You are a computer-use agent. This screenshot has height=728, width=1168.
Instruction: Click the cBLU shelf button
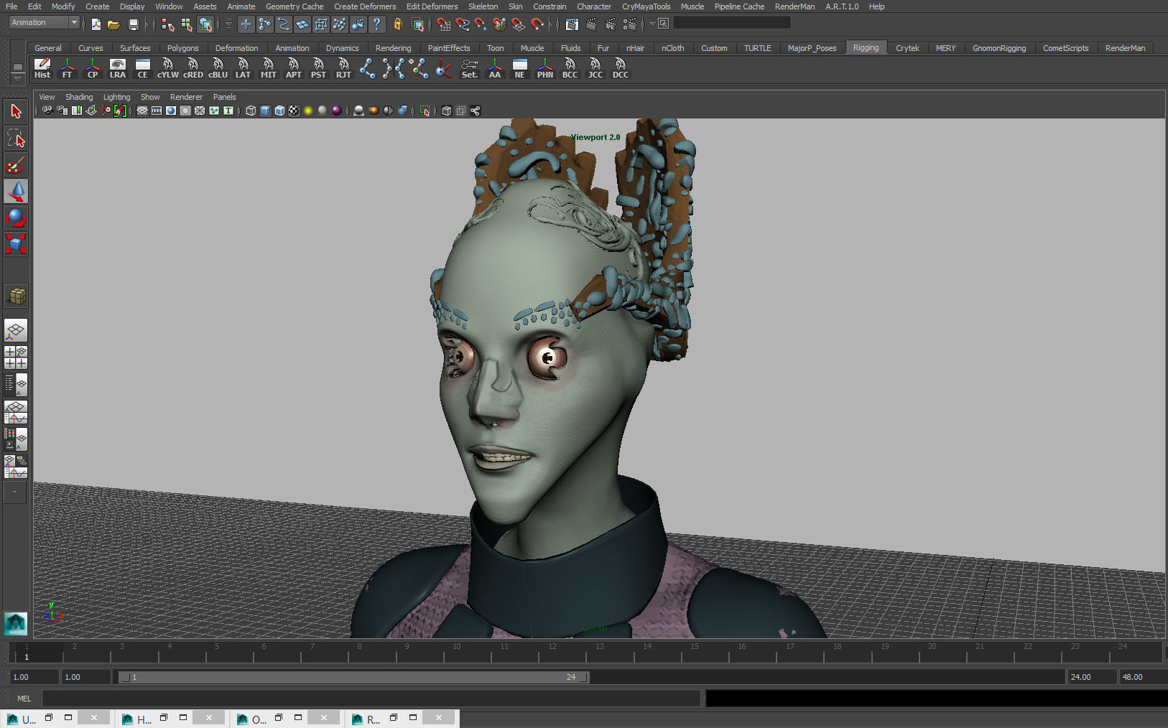point(218,69)
